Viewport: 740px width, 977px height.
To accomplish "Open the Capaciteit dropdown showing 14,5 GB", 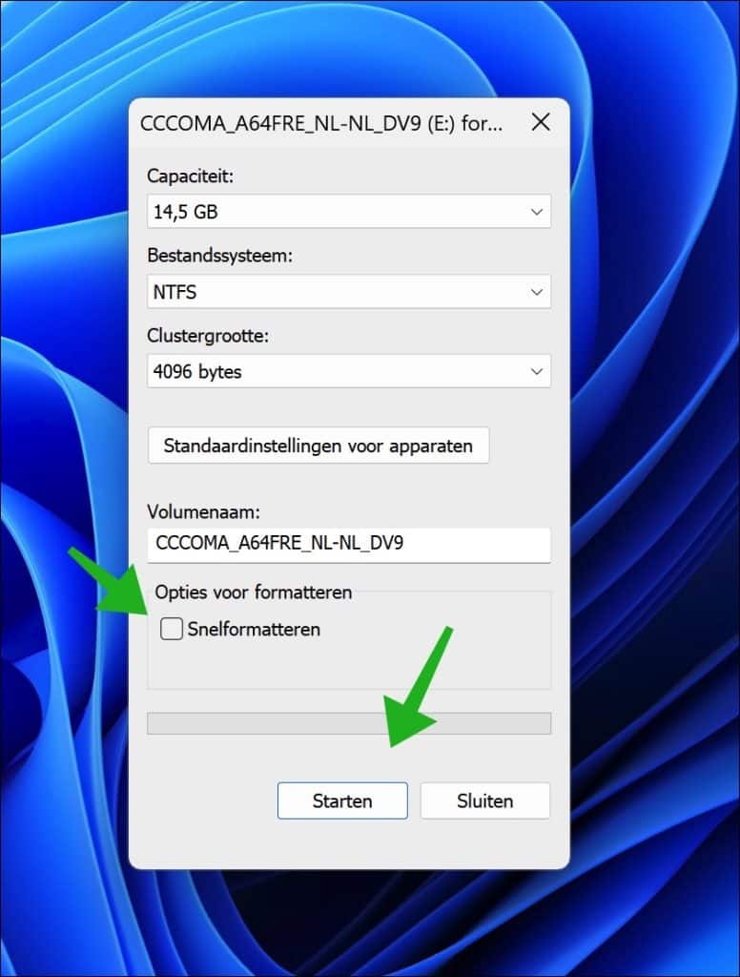I will coord(349,211).
